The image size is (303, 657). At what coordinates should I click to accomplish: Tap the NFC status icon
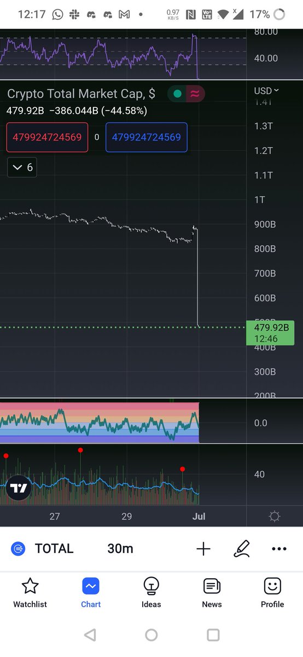pos(191,15)
